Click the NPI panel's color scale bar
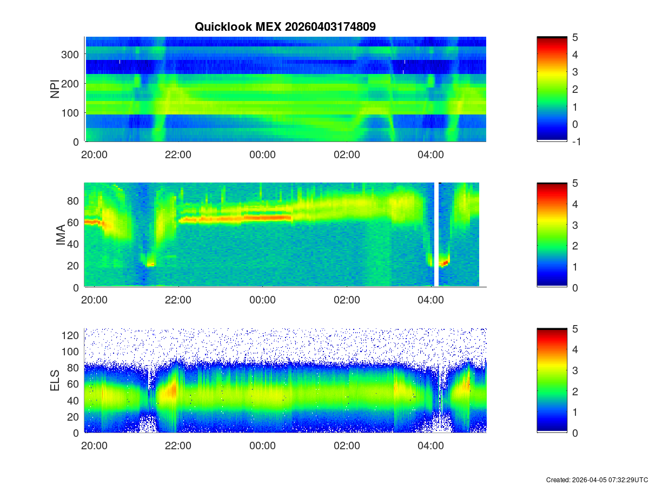Screen dimensions: 649x486 pos(552,89)
